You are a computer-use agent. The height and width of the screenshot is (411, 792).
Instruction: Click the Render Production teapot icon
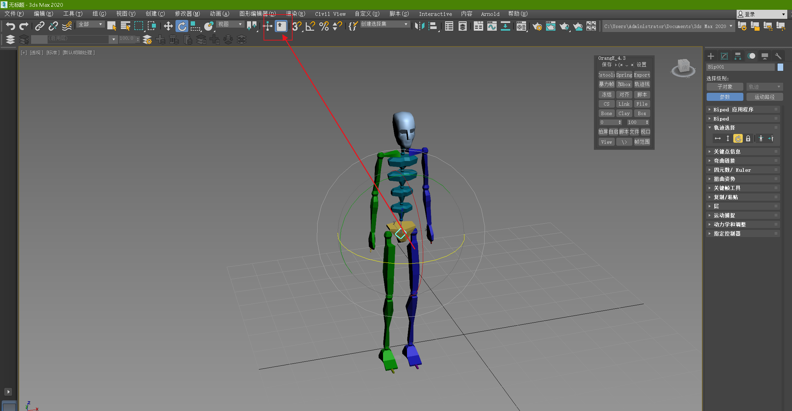[564, 26]
